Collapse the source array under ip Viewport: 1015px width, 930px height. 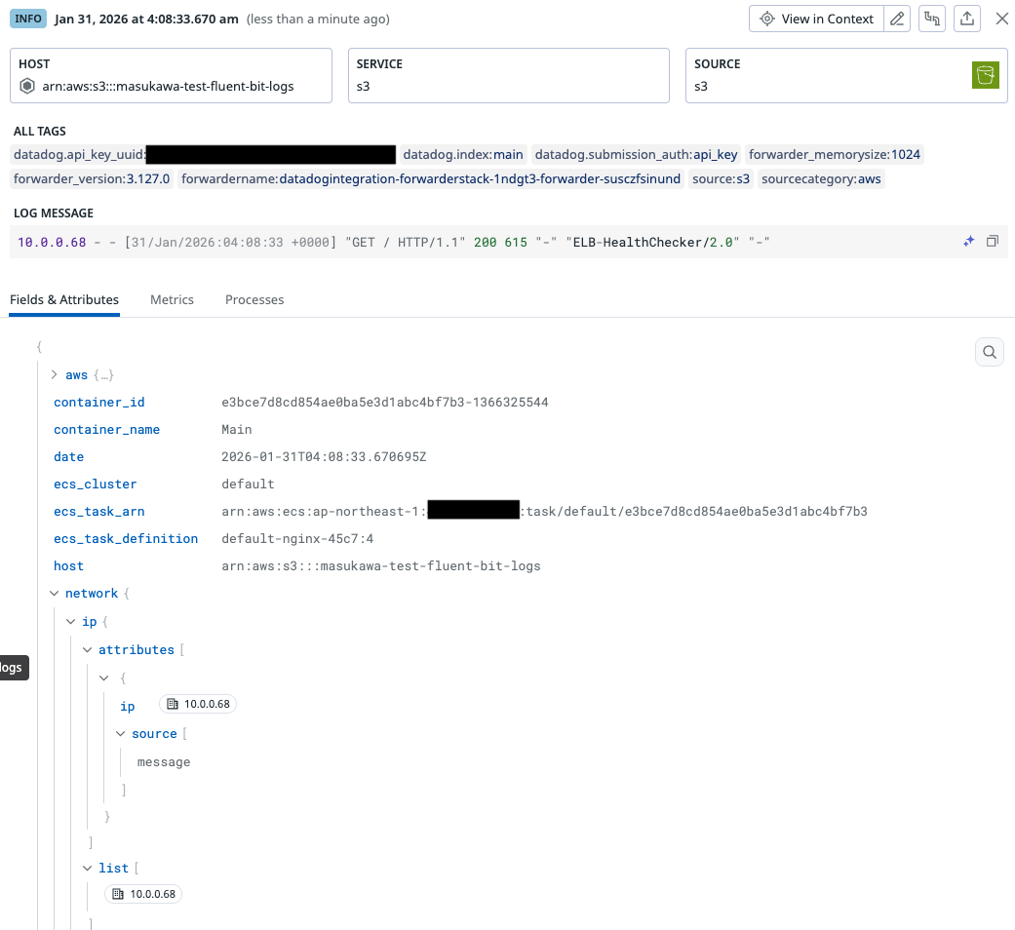[121, 733]
